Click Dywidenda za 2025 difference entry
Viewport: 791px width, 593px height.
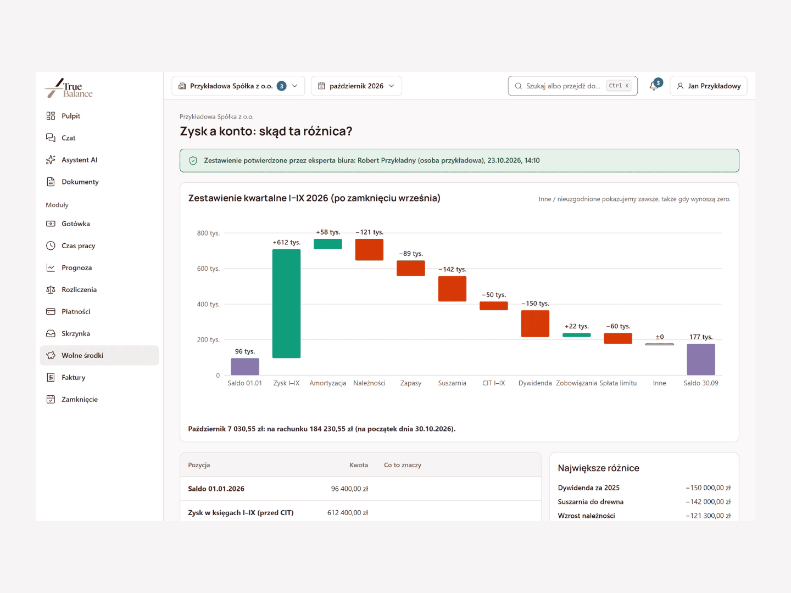[x=644, y=488]
